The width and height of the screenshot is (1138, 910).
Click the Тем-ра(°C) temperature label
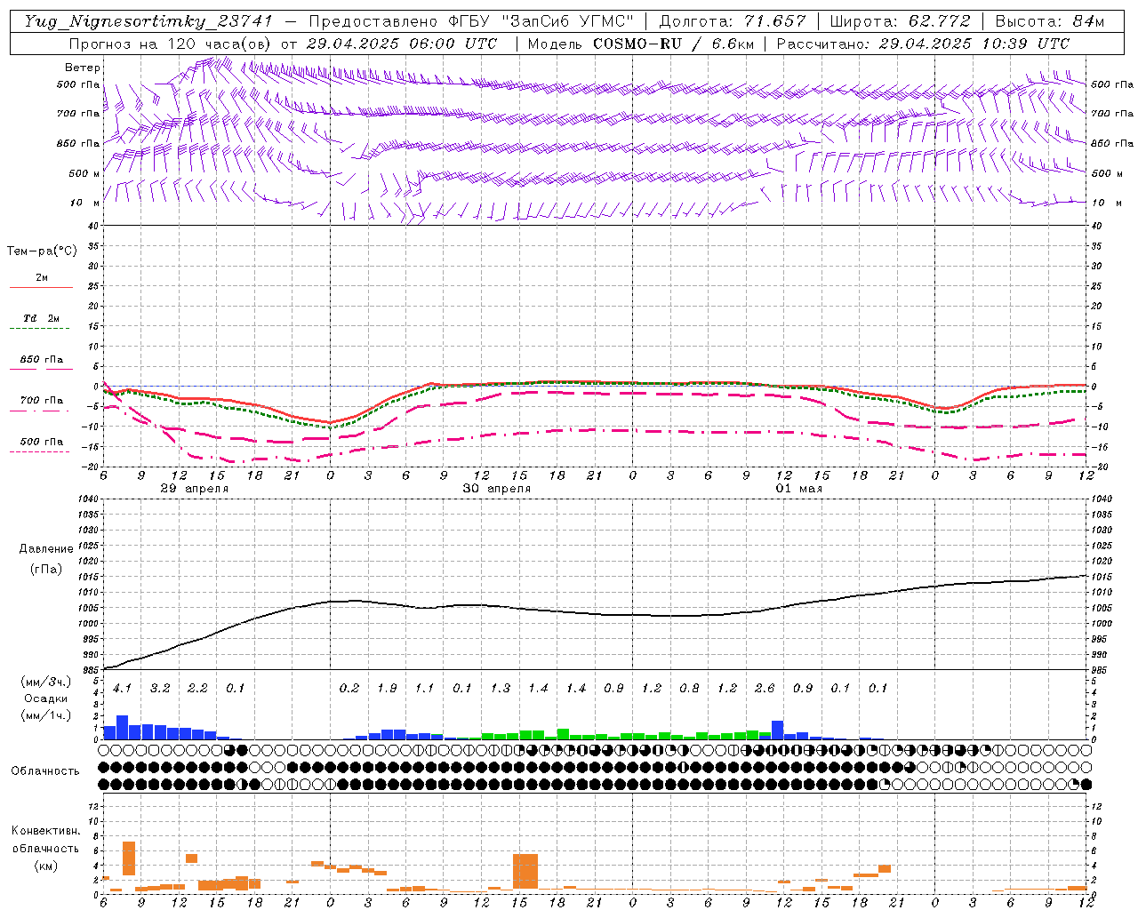pyautogui.click(x=42, y=251)
